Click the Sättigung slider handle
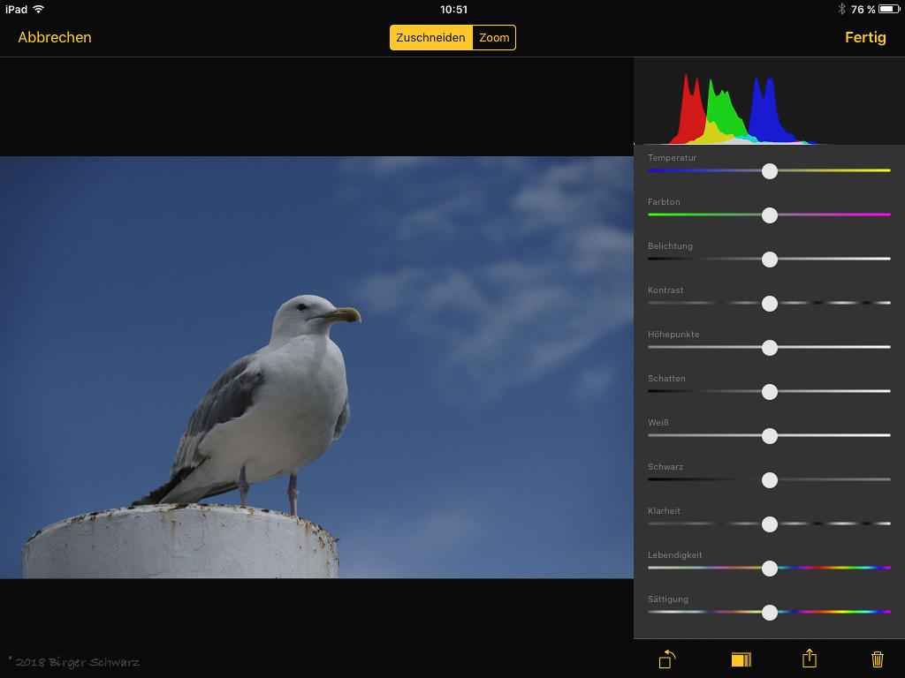The width and height of the screenshot is (905, 678). pyautogui.click(x=769, y=612)
